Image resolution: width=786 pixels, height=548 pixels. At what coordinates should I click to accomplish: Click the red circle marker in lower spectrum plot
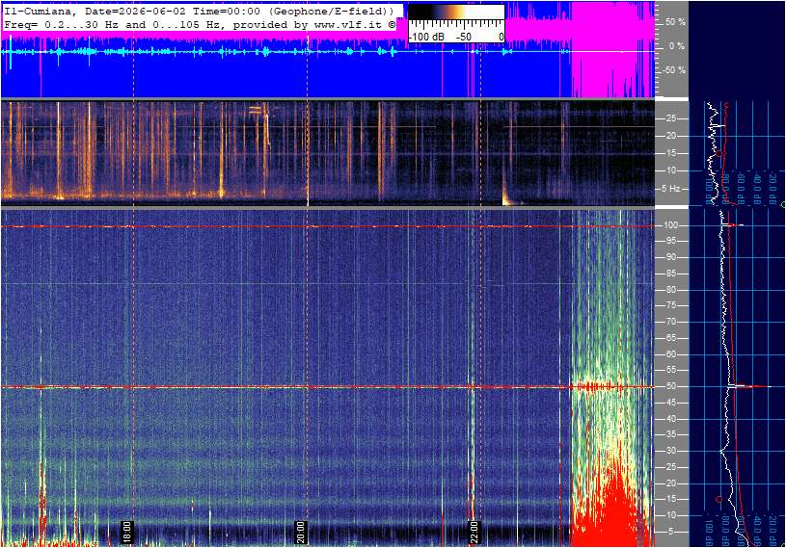[719, 499]
